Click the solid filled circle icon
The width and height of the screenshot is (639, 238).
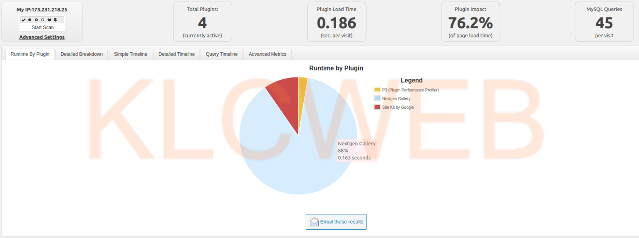(x=30, y=20)
